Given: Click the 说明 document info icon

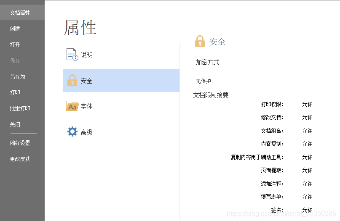Looking at the screenshot, I should (x=72, y=55).
